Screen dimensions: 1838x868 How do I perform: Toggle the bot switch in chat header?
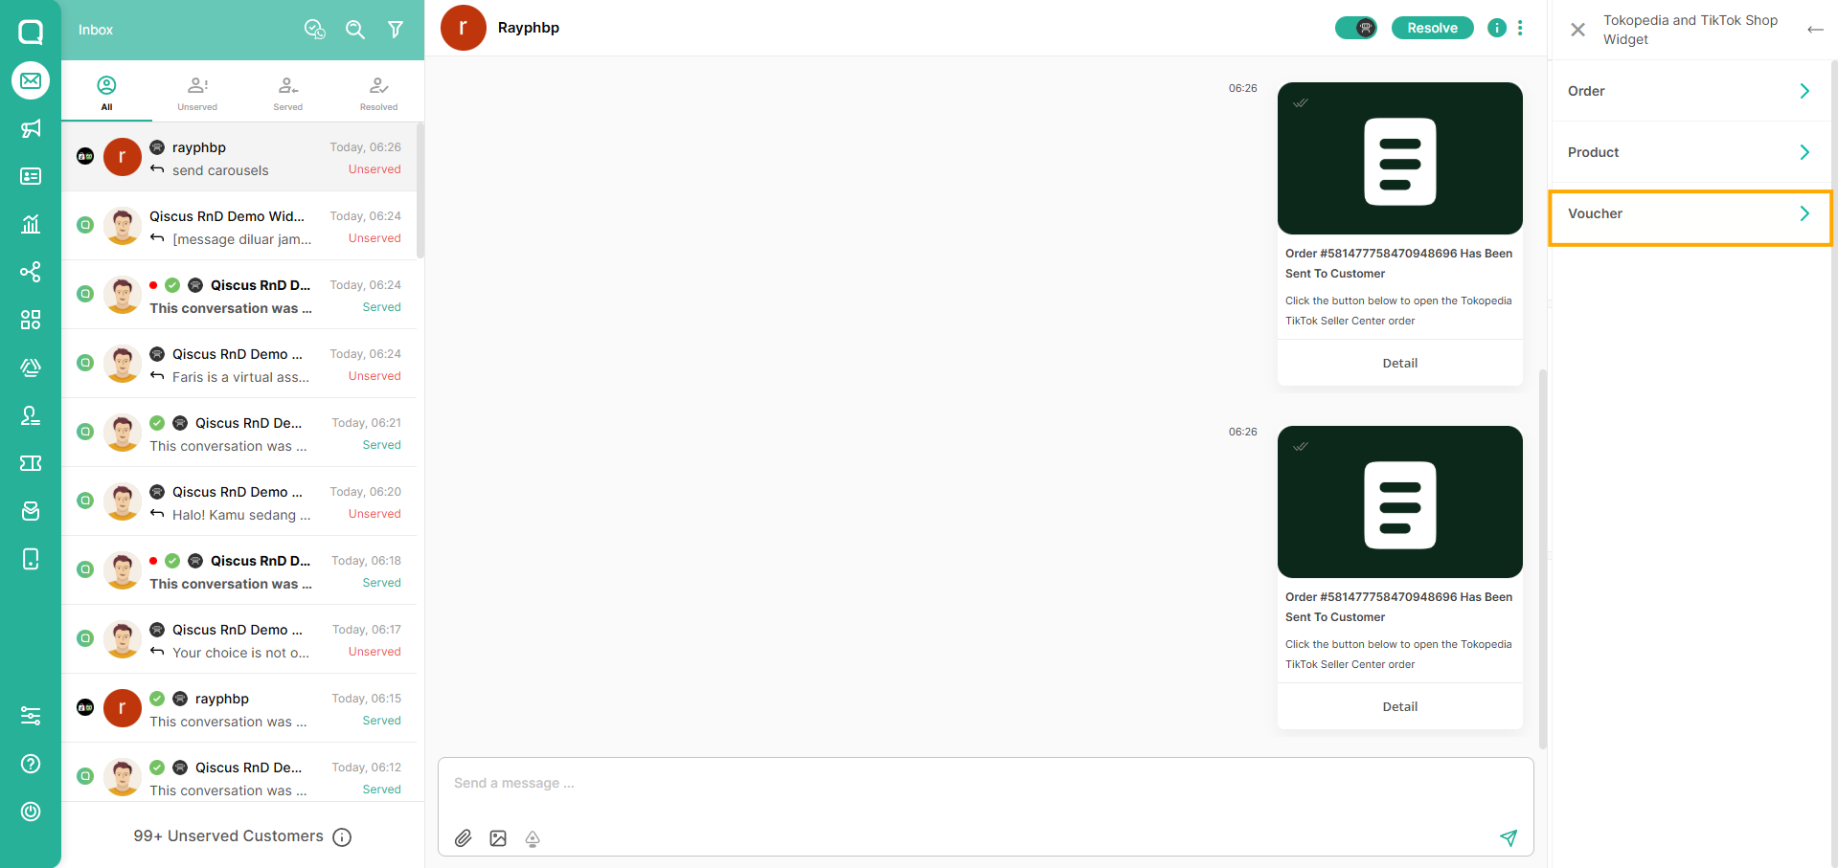1356,28
